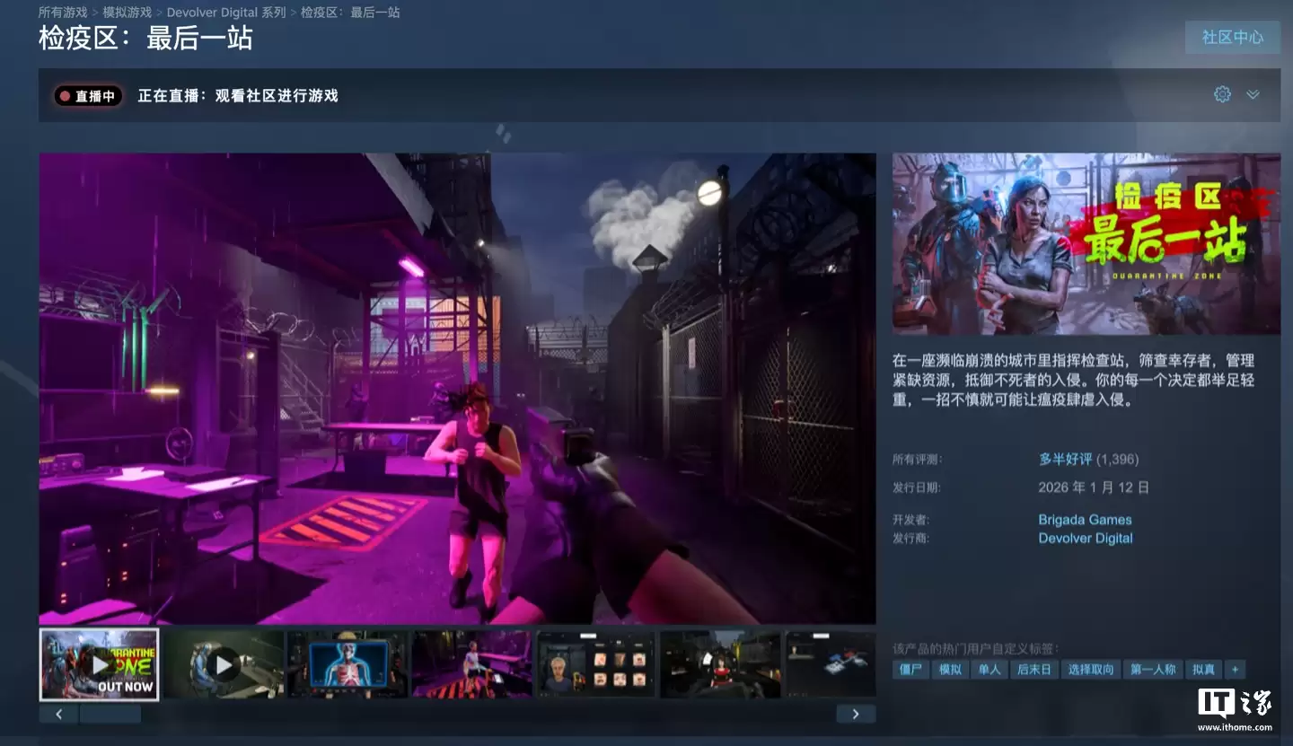Select the 后末日 post-apocalyptic tag

(x=1034, y=669)
